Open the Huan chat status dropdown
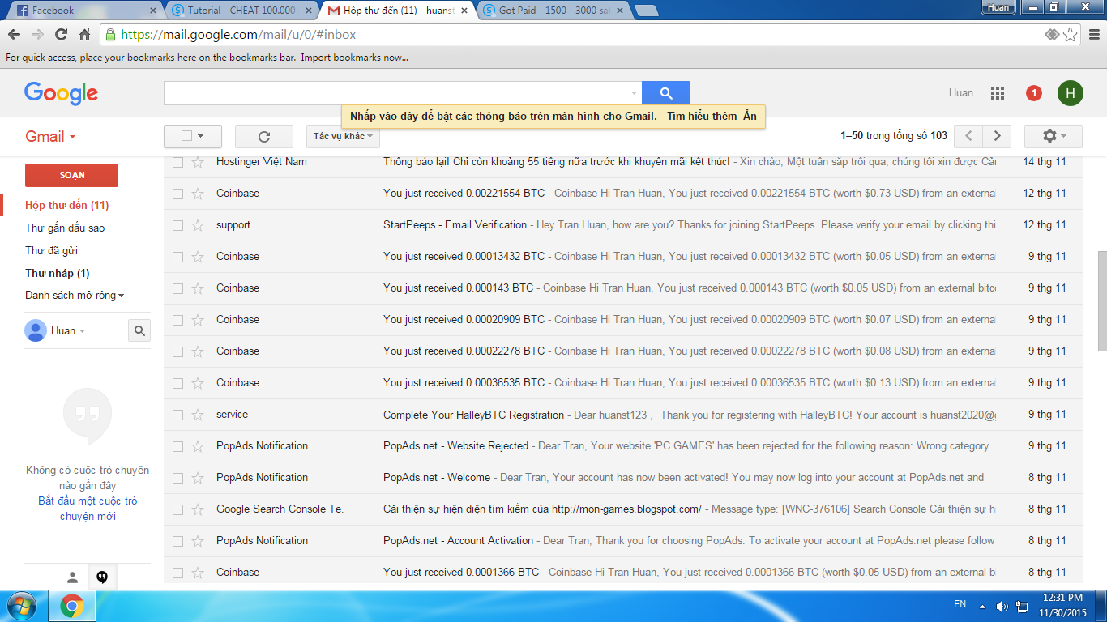The image size is (1107, 622). click(82, 330)
